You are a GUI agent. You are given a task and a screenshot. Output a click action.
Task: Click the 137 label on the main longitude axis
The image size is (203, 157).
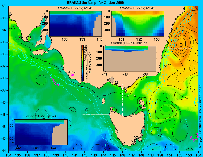click(x=37, y=155)
